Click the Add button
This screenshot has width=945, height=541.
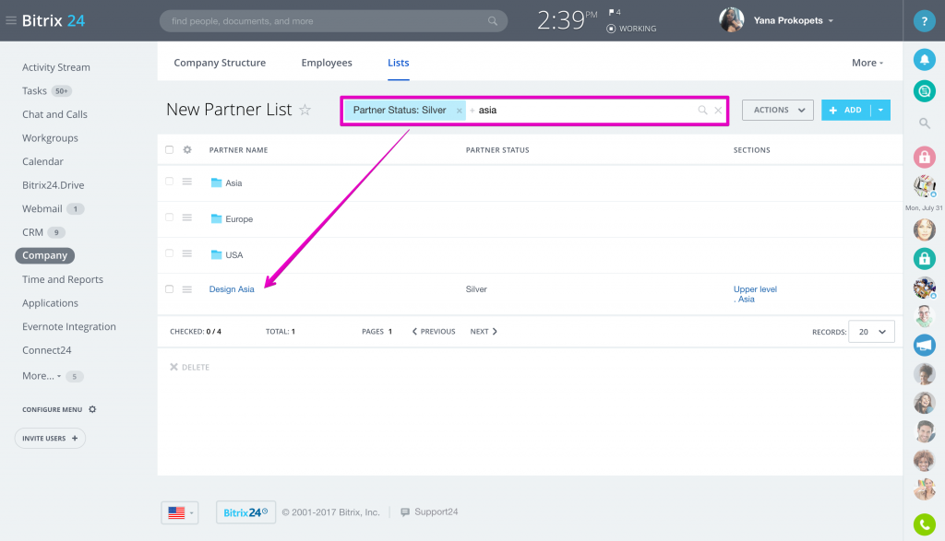point(845,110)
